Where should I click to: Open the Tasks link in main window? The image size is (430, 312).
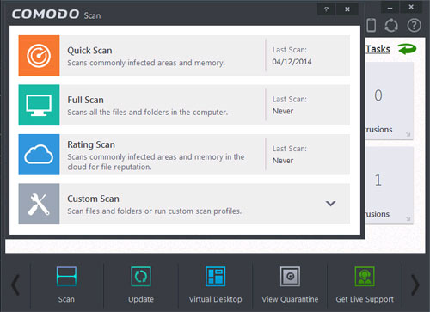(378, 49)
